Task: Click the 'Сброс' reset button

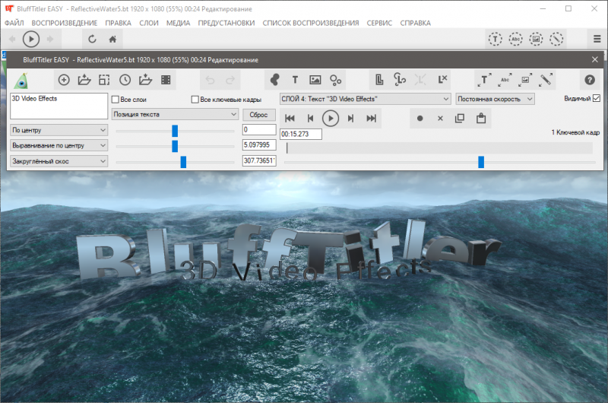Action: coord(258,114)
